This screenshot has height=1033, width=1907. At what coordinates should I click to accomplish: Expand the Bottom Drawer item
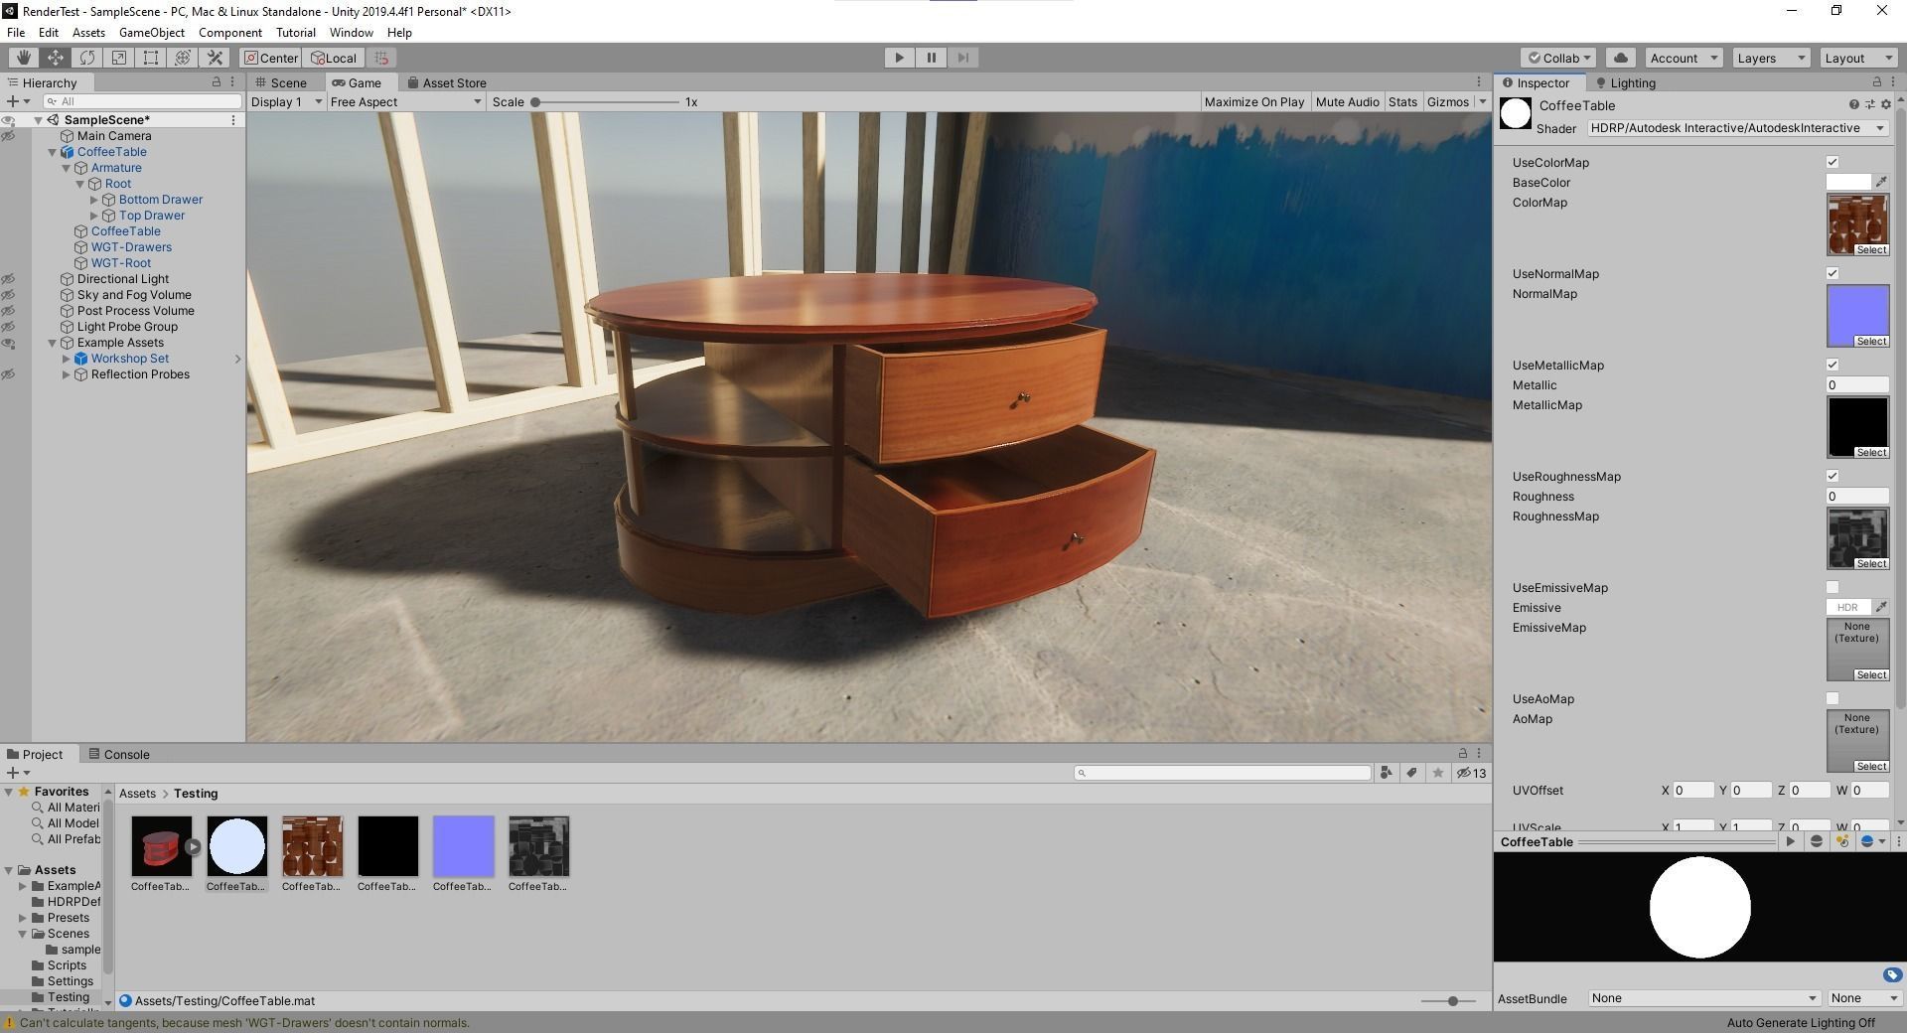(x=94, y=200)
